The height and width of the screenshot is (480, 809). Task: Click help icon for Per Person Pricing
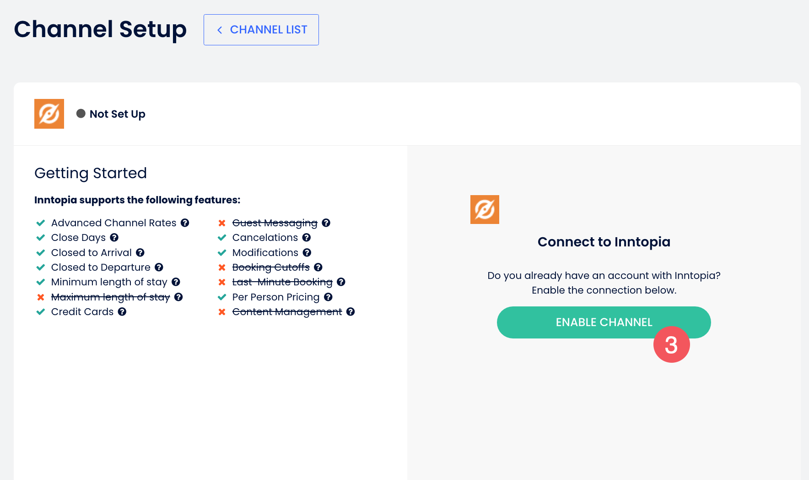[x=328, y=297]
